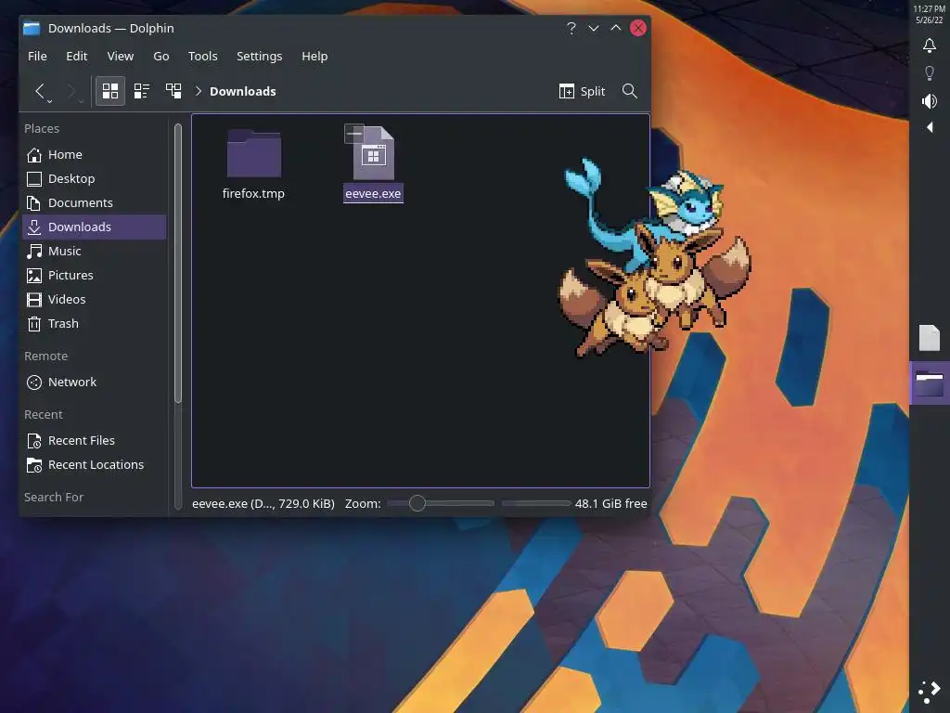Open the Help menu
The height and width of the screenshot is (713, 950).
[315, 56]
